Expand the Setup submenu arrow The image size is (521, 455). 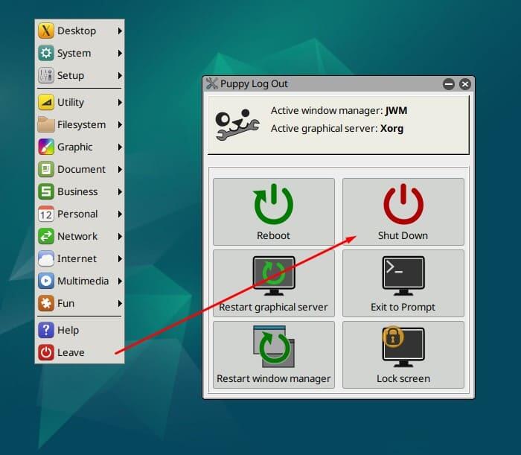tap(120, 75)
